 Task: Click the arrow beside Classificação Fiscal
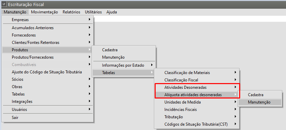235,80
